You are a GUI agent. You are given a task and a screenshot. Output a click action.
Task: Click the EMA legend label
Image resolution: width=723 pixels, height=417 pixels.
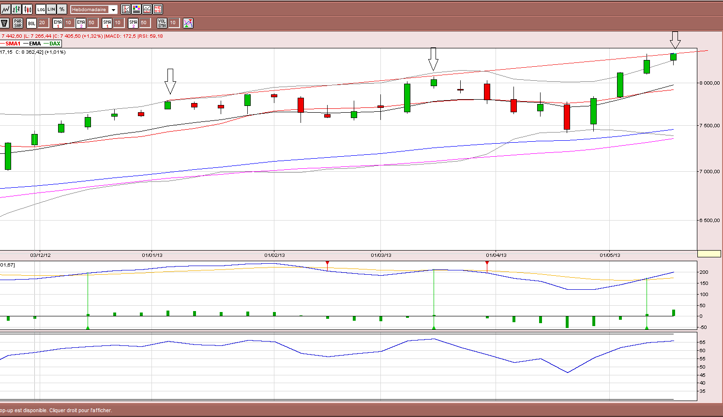pos(35,44)
